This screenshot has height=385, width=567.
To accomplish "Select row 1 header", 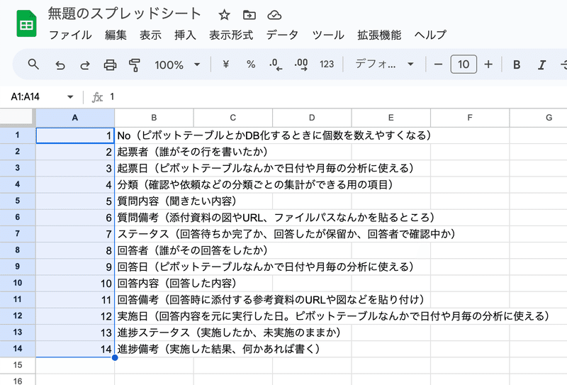I will pos(17,135).
